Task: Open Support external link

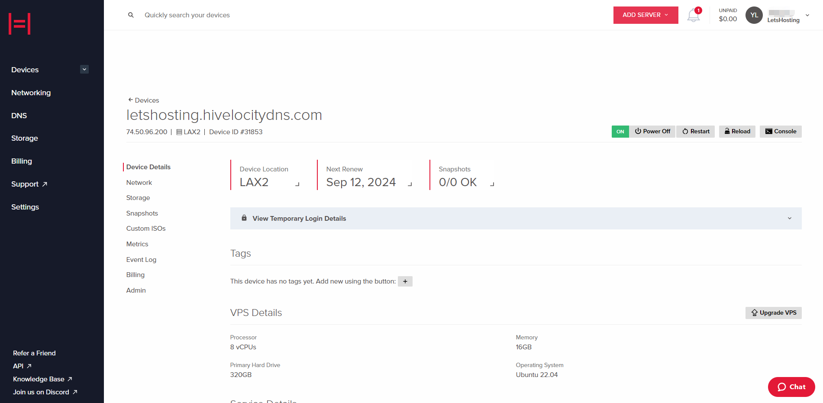Action: (x=29, y=184)
